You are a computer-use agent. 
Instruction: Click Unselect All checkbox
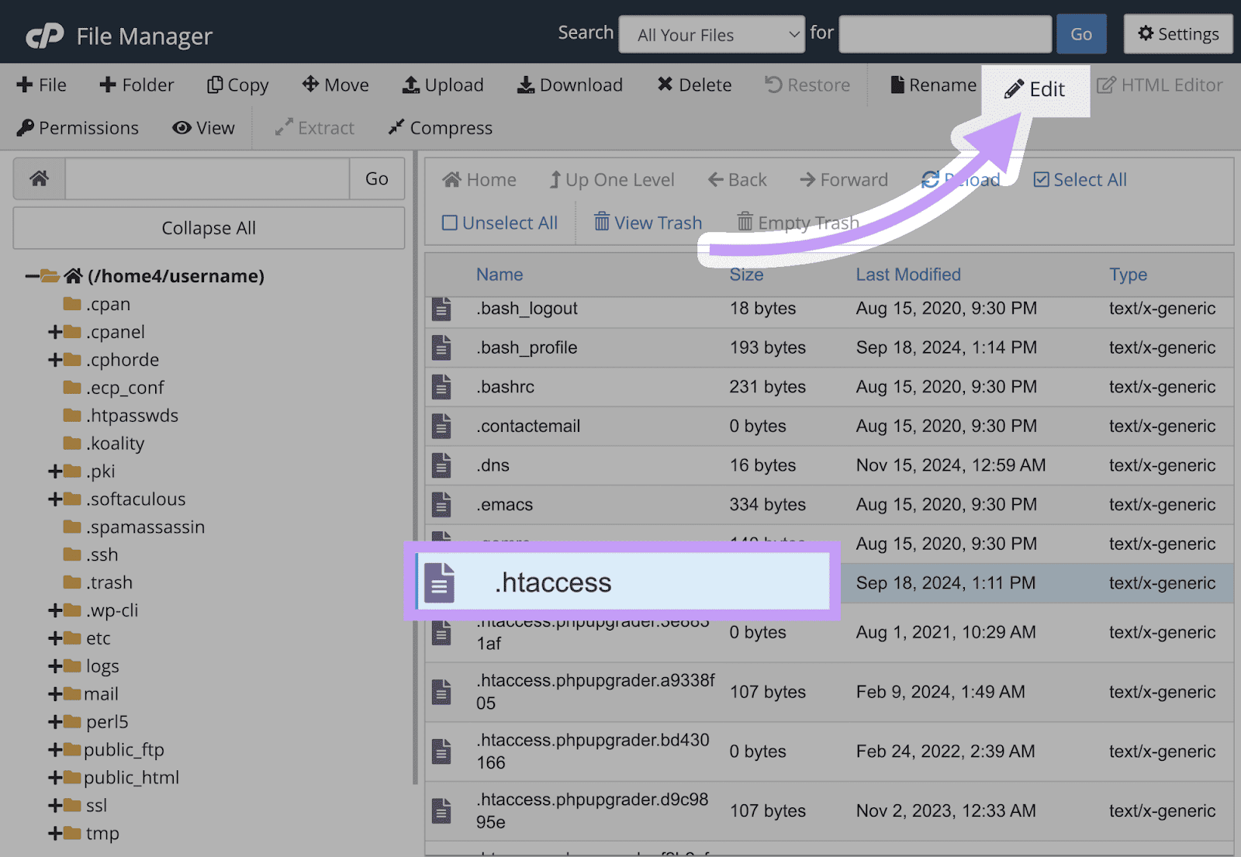pos(450,223)
